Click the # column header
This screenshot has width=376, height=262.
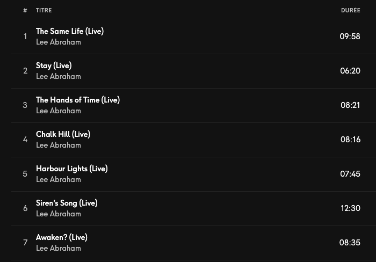[25, 10]
